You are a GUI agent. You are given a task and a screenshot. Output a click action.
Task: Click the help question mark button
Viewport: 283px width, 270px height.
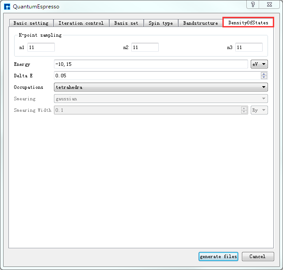coord(253,4)
